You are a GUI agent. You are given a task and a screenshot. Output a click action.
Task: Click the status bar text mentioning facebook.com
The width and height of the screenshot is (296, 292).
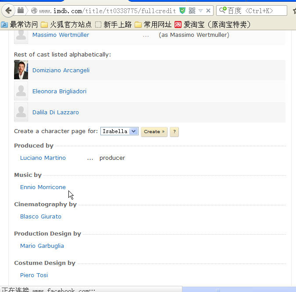[48, 290]
